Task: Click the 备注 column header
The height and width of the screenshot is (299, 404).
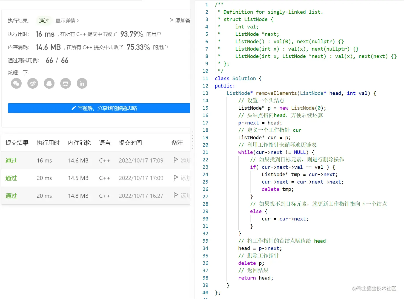Action: [177, 143]
